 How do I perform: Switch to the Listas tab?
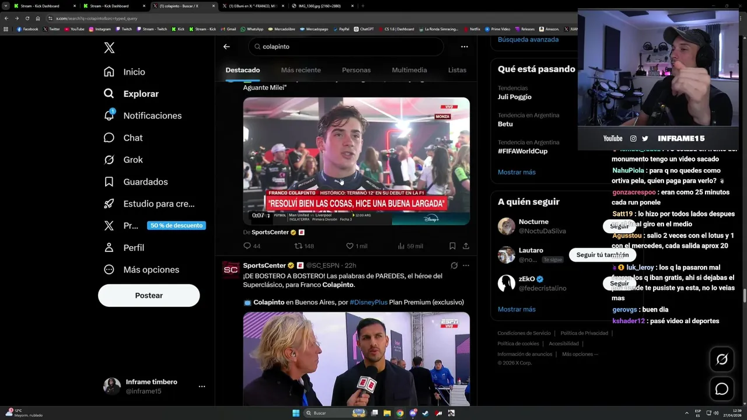457,70
